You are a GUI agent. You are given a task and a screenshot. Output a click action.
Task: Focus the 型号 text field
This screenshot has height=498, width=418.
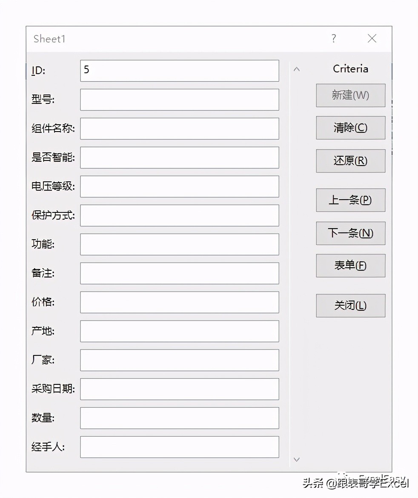(x=179, y=100)
